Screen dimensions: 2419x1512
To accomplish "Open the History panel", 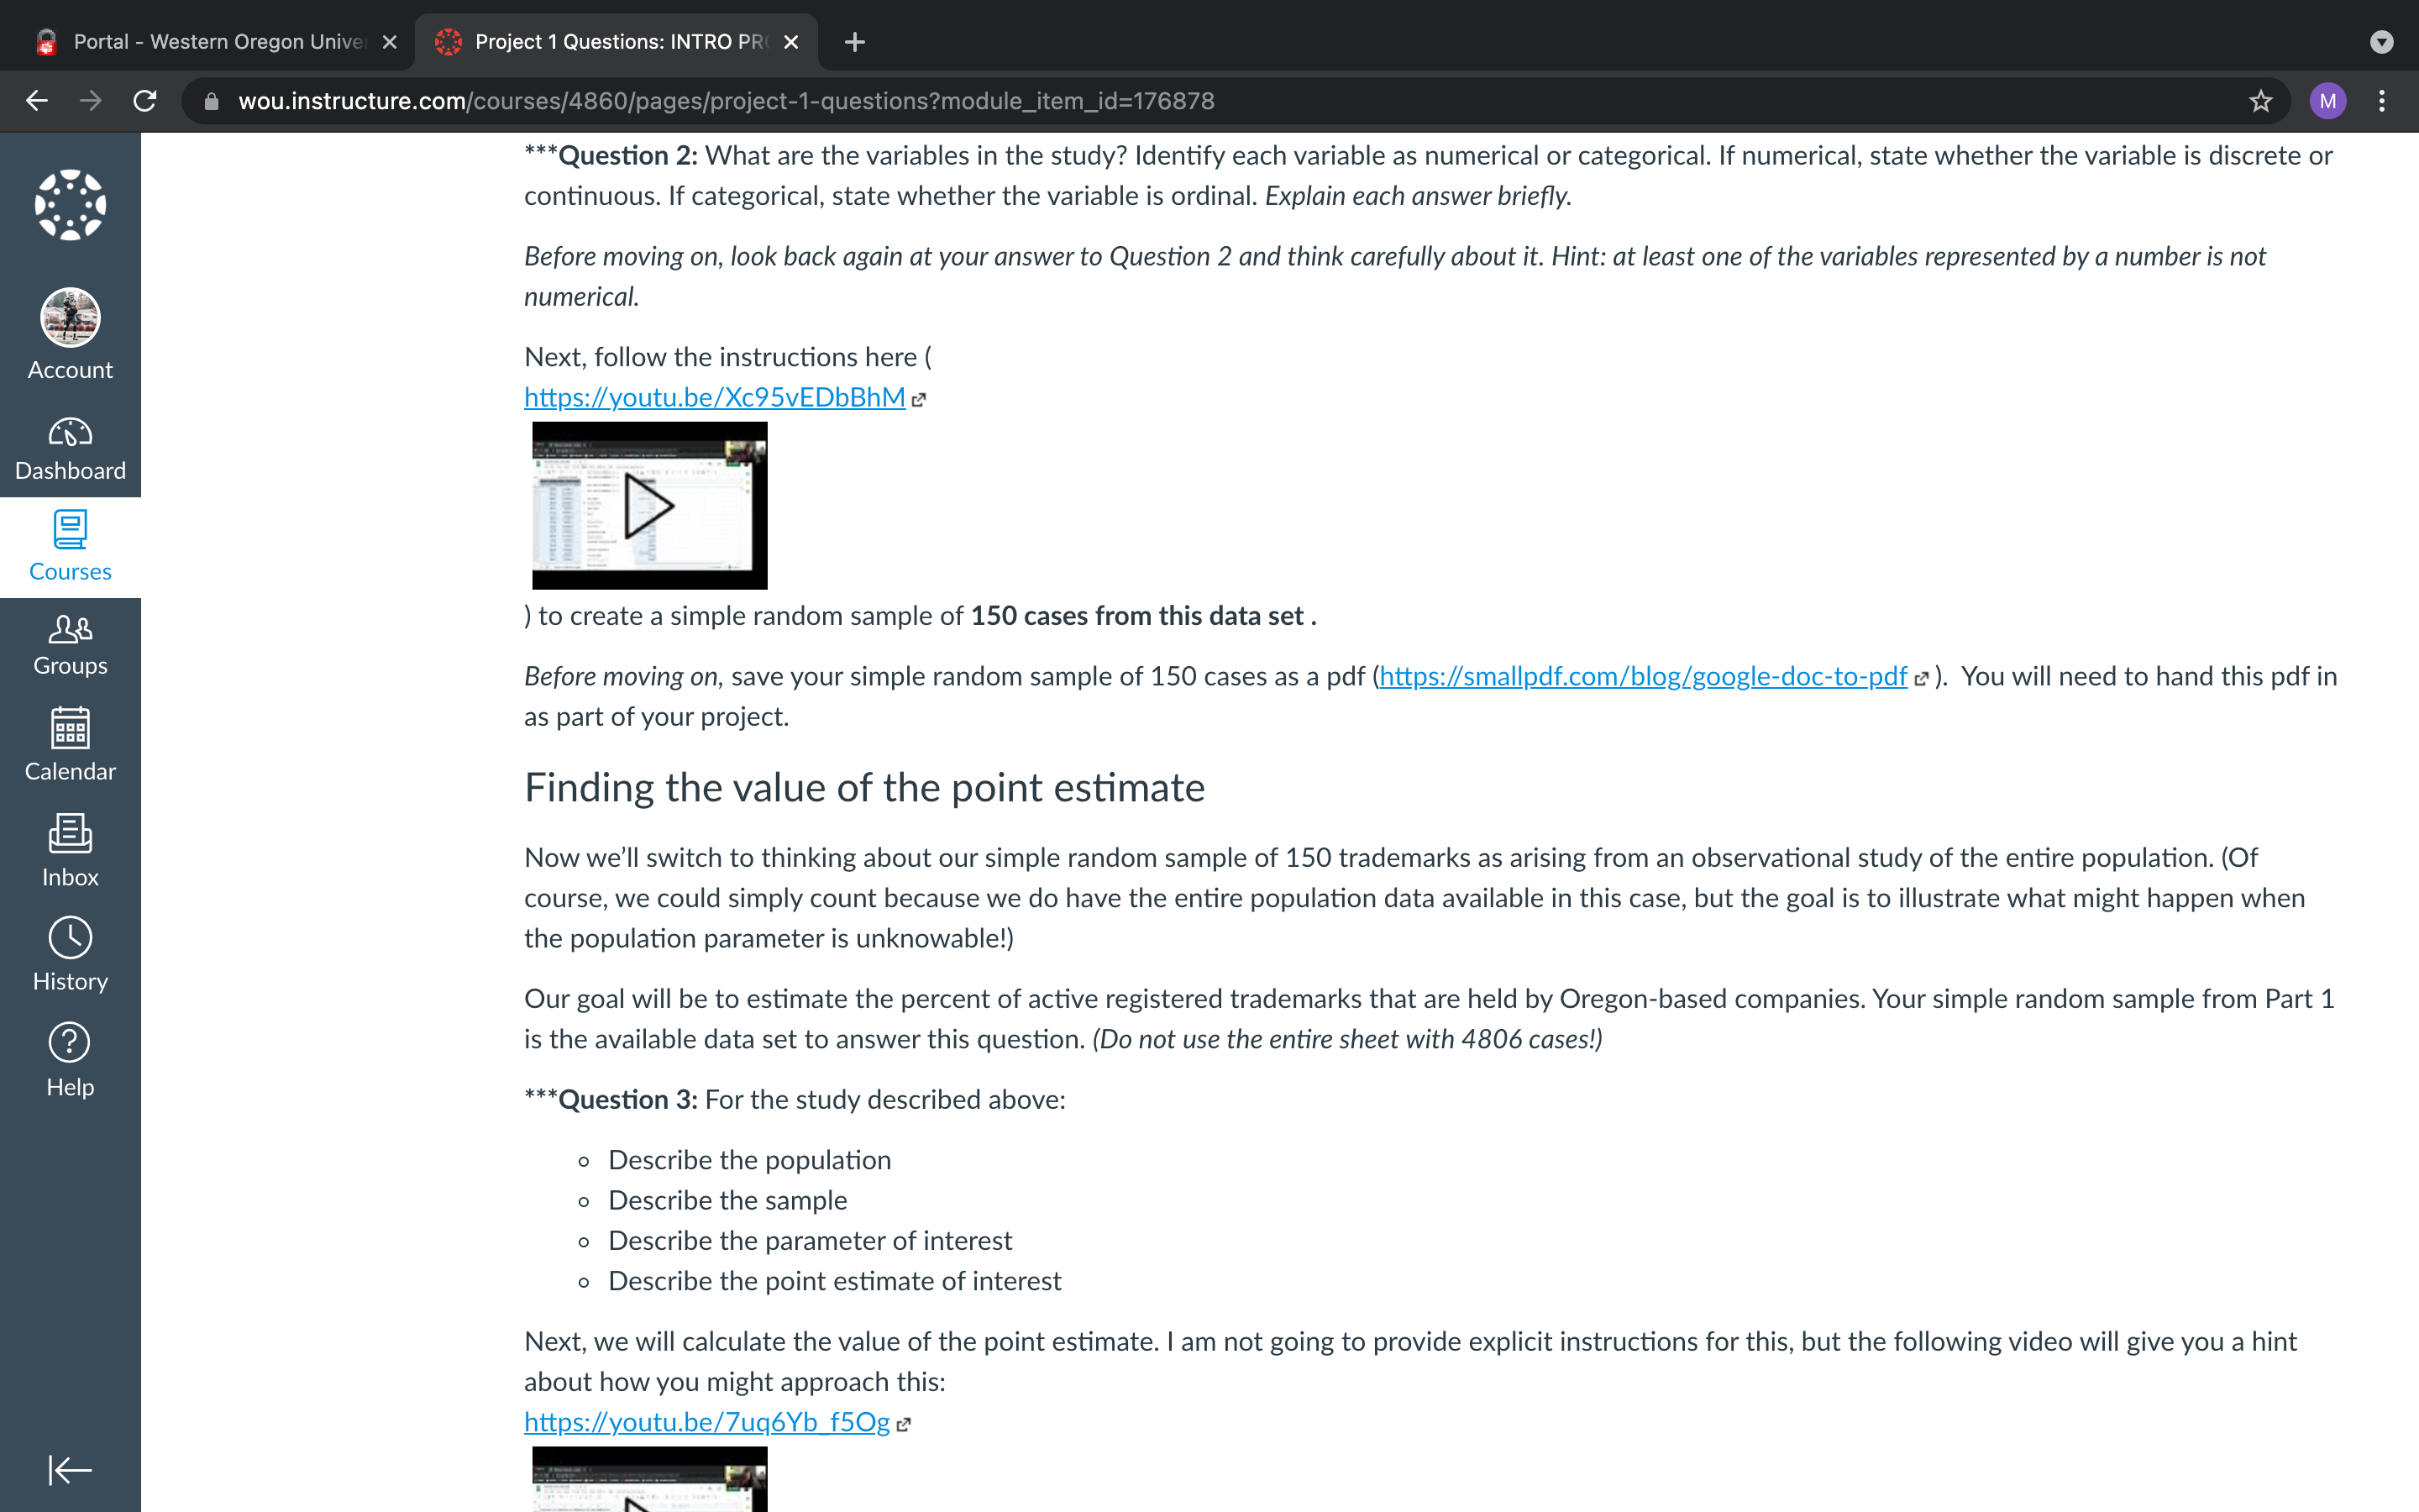I will 70,955.
